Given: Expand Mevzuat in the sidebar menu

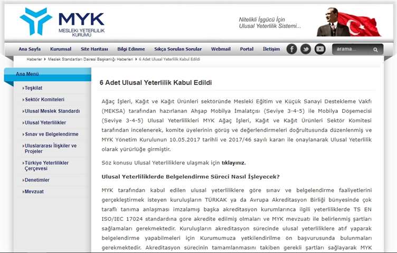Looking at the screenshot, I should click(33, 191).
